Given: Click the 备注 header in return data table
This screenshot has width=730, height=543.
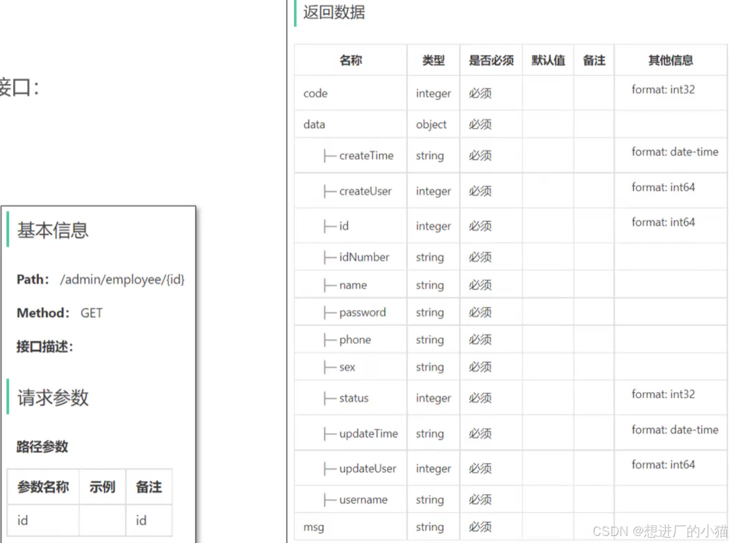Looking at the screenshot, I should [x=594, y=60].
